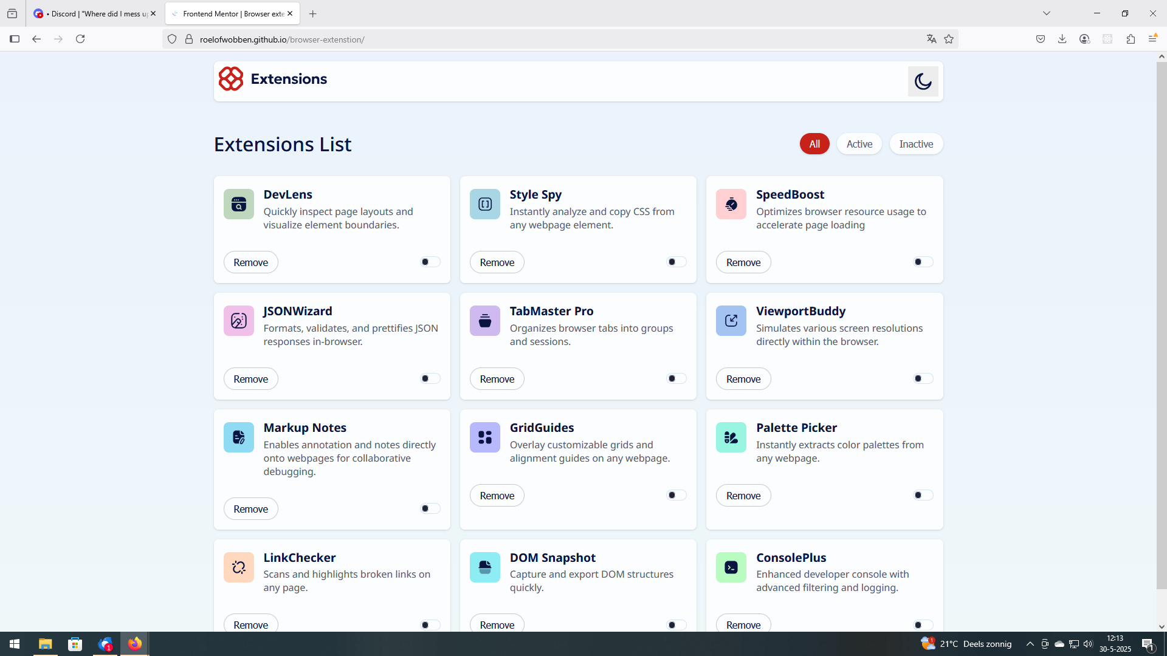The width and height of the screenshot is (1167, 656).
Task: Click the Firefox extensions puzzle icon
Action: point(1131,39)
